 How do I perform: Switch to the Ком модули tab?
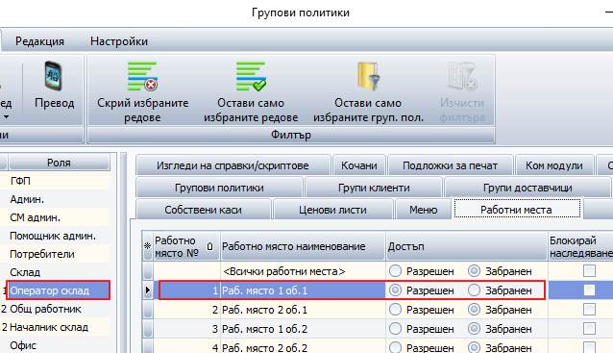pyautogui.click(x=554, y=165)
